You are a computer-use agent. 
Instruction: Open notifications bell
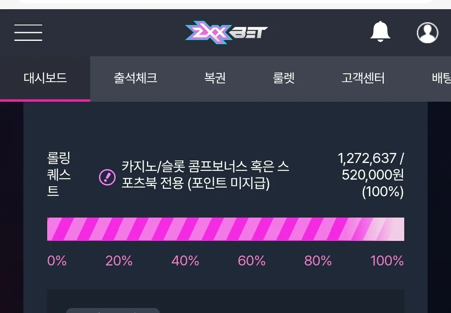click(x=380, y=32)
